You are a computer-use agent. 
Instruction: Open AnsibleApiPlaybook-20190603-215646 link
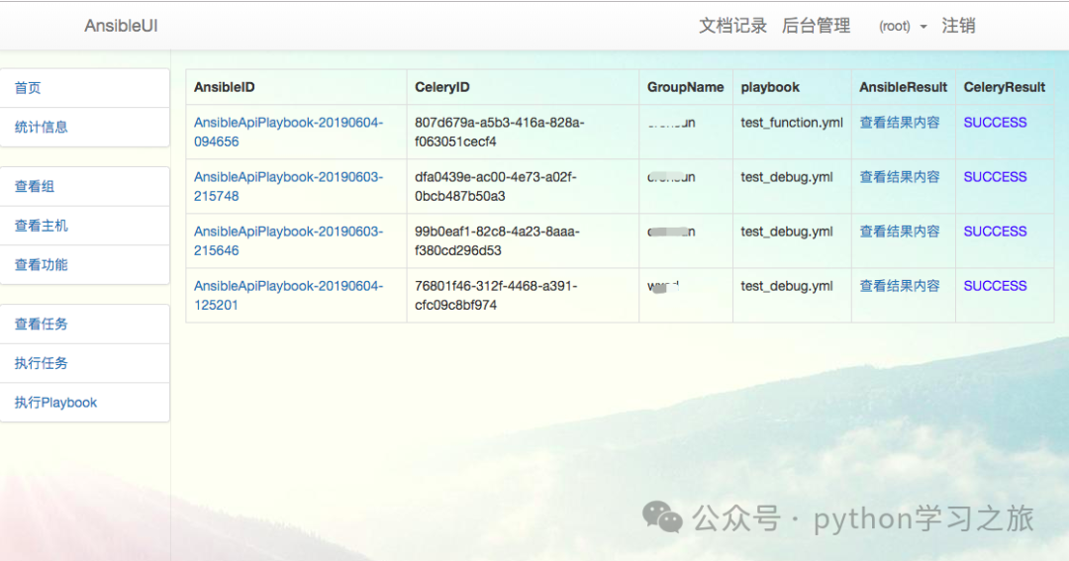click(288, 241)
